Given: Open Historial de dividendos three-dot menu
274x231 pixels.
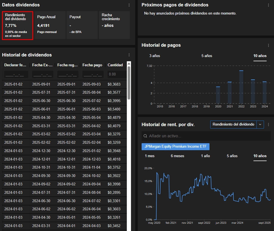Looking at the screenshot, I should (x=129, y=55).
